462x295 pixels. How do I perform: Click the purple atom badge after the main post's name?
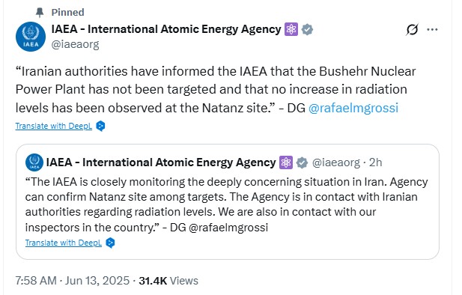point(291,29)
